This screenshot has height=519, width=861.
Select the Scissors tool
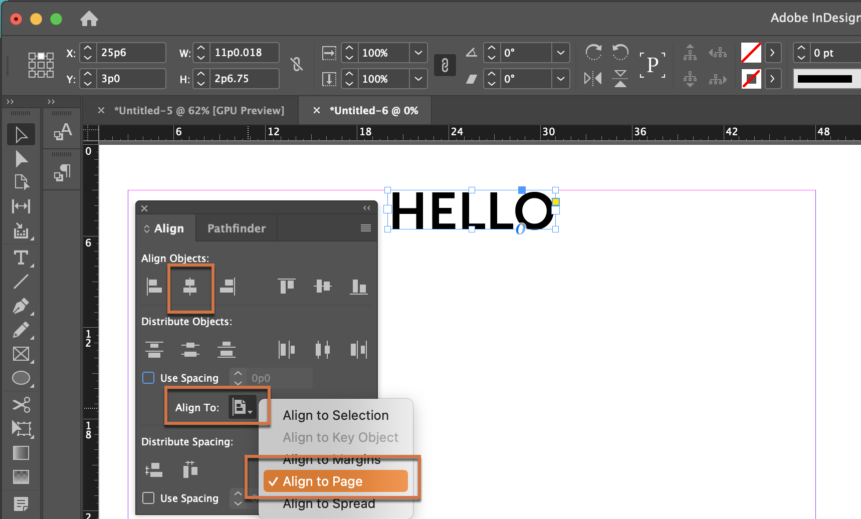[x=21, y=404]
